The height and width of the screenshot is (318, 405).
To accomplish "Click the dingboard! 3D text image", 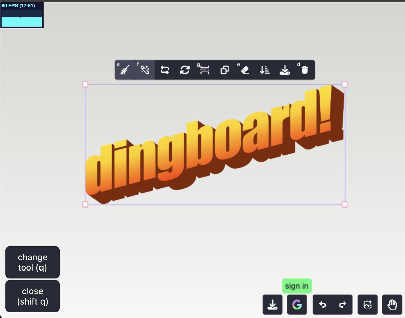I will coord(215,145).
